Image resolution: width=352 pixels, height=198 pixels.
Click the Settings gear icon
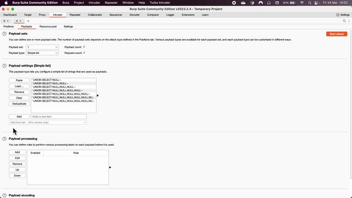tap(338, 15)
